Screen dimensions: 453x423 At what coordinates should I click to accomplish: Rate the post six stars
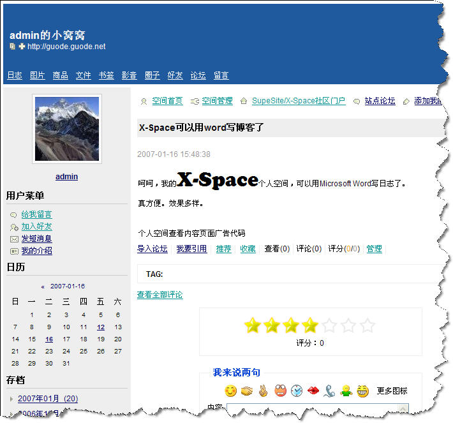click(x=348, y=325)
